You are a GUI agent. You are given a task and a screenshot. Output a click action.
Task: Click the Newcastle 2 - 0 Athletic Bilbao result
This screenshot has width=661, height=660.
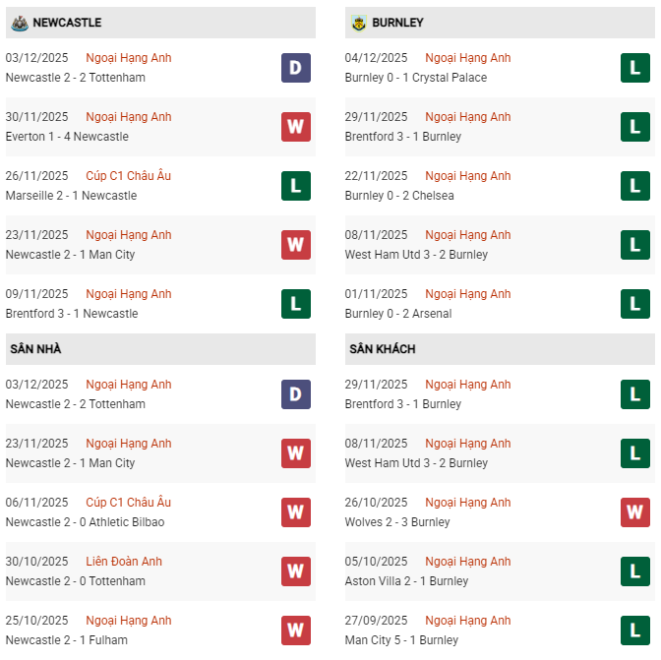click(85, 522)
